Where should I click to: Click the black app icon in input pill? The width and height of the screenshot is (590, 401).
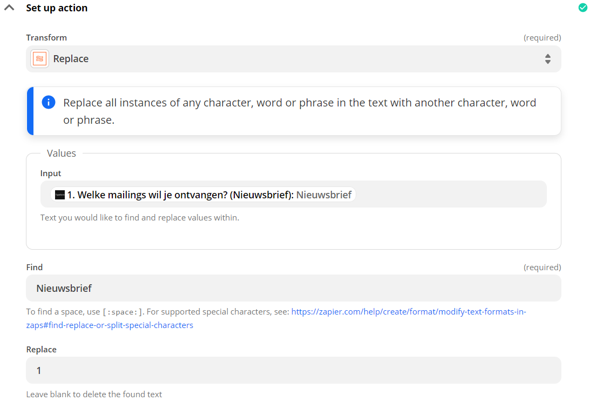(x=60, y=195)
